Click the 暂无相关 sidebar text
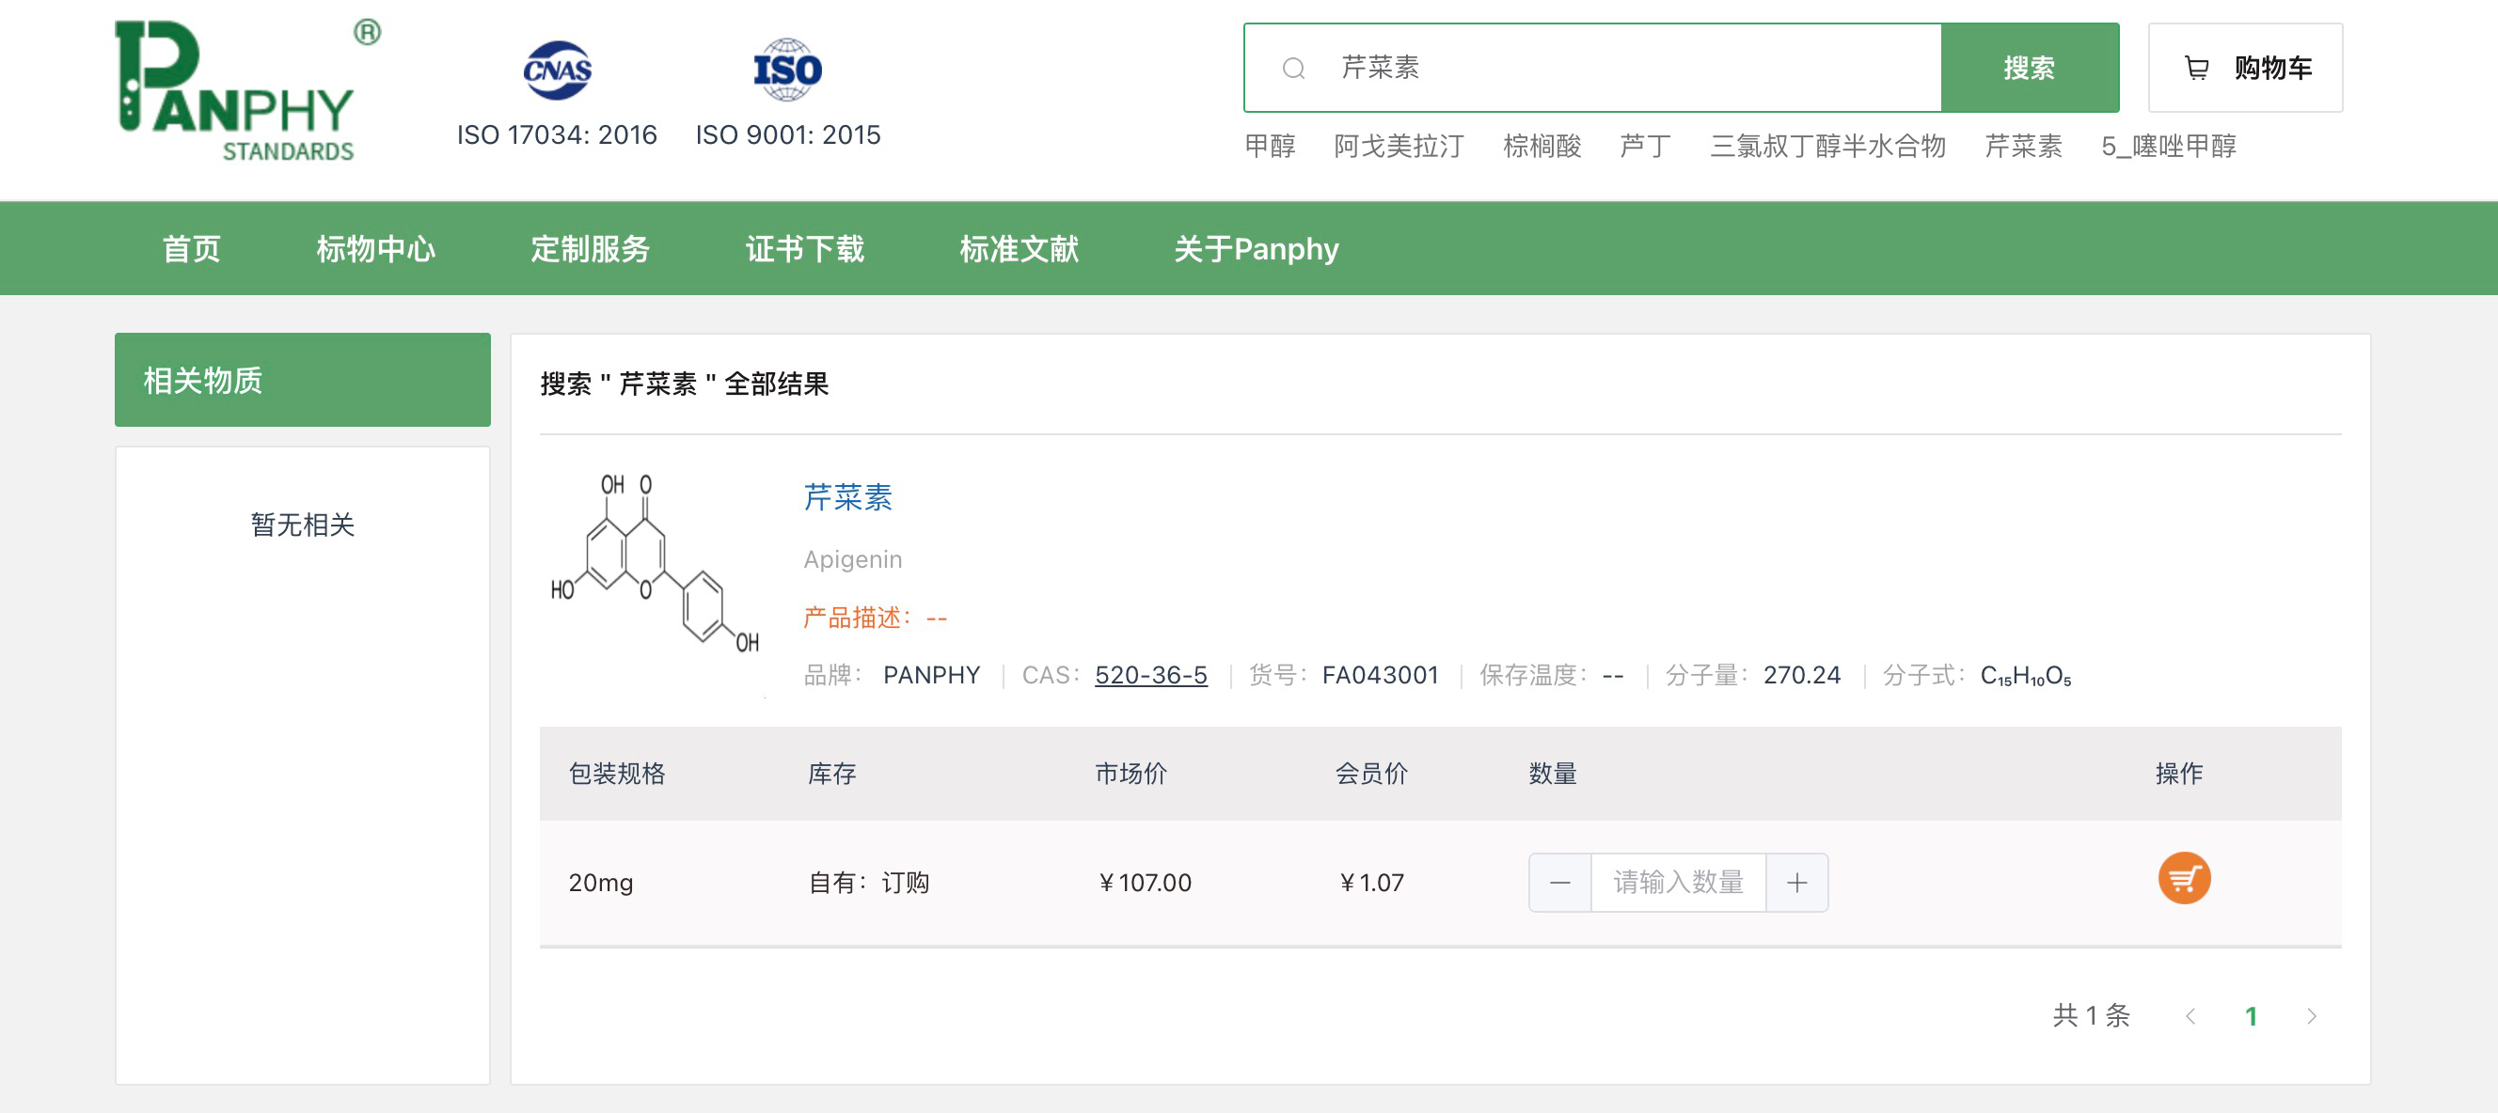This screenshot has width=2498, height=1113. [x=303, y=525]
